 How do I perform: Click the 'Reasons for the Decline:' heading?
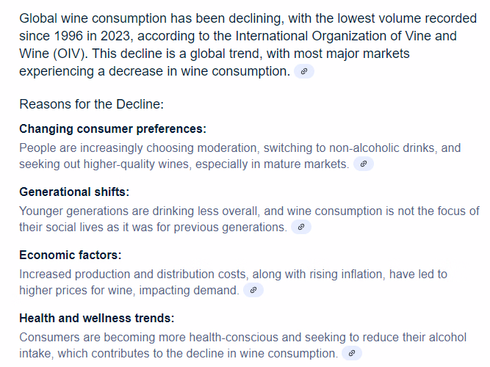(91, 104)
